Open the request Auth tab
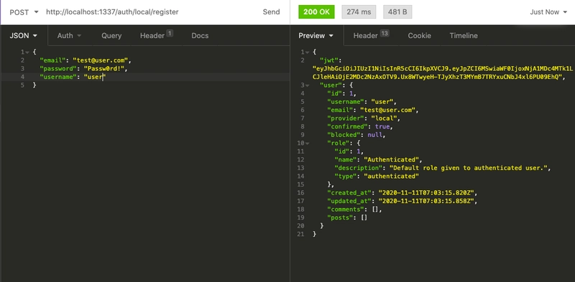 pyautogui.click(x=69, y=36)
